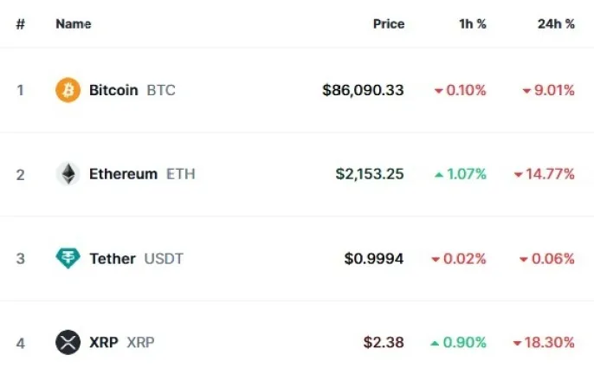
Task: Sort by the 24h % column header
Action: [x=556, y=24]
